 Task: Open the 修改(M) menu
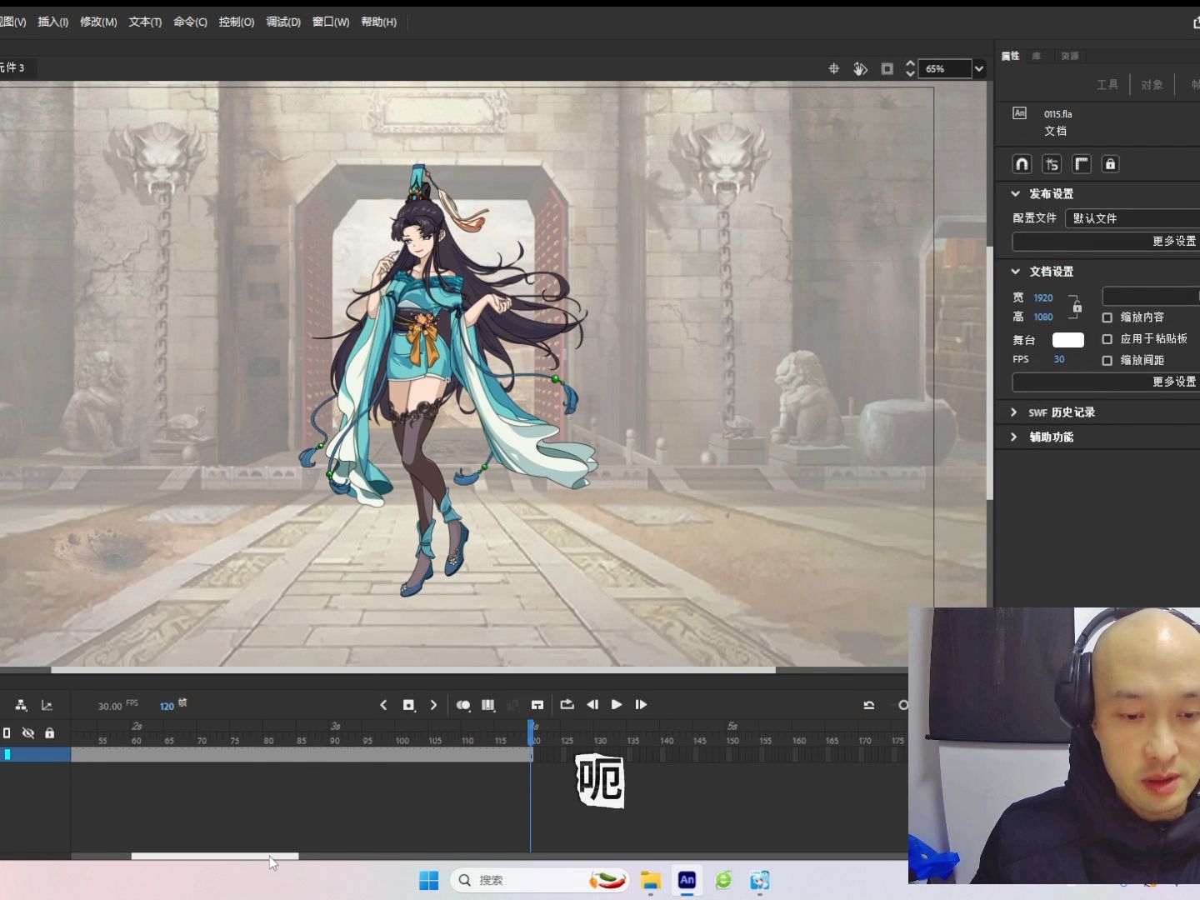[98, 22]
